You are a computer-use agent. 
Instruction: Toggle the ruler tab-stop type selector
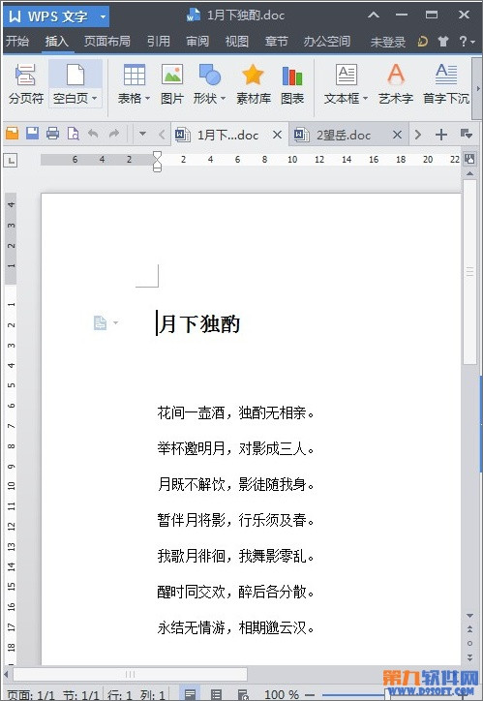coord(11,160)
